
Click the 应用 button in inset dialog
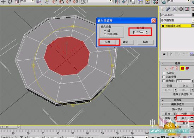[x=107, y=42]
